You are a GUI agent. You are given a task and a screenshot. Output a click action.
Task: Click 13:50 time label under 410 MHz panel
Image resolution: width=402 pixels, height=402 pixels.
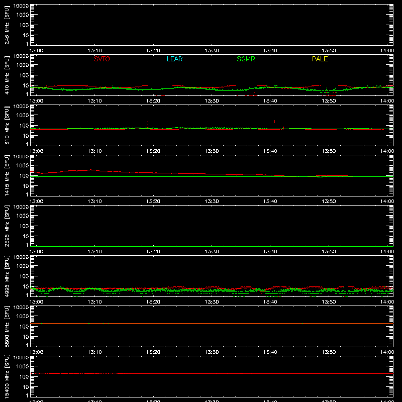coord(329,101)
